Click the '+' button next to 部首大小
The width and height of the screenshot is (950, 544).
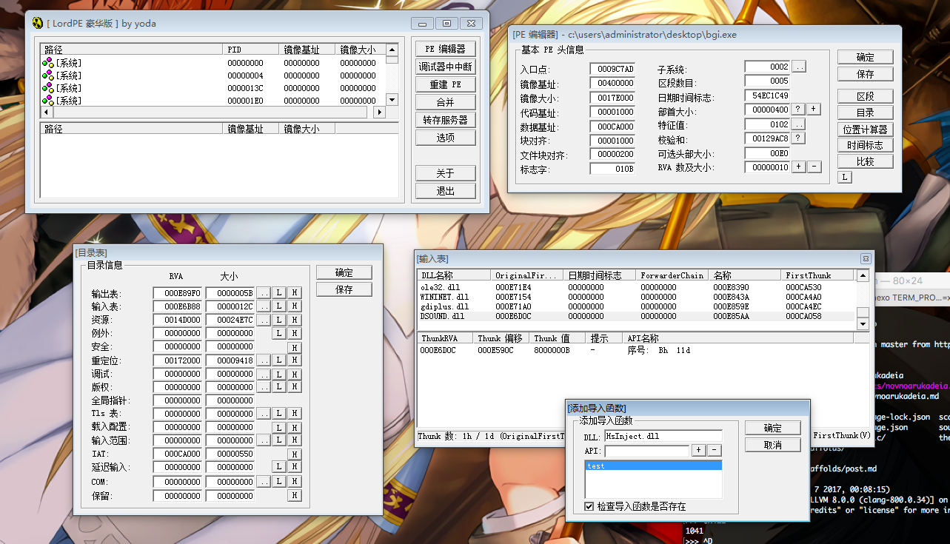pyautogui.click(x=813, y=109)
